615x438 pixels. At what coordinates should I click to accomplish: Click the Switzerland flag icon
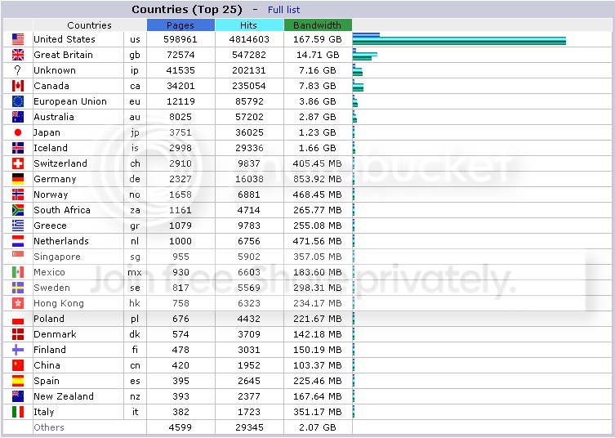(x=18, y=163)
